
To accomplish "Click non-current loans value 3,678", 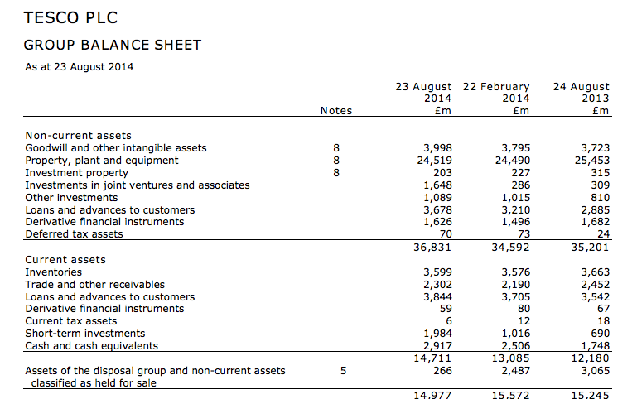I will (x=437, y=210).
